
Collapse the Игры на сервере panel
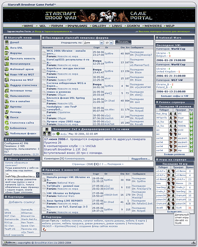click(157, 160)
